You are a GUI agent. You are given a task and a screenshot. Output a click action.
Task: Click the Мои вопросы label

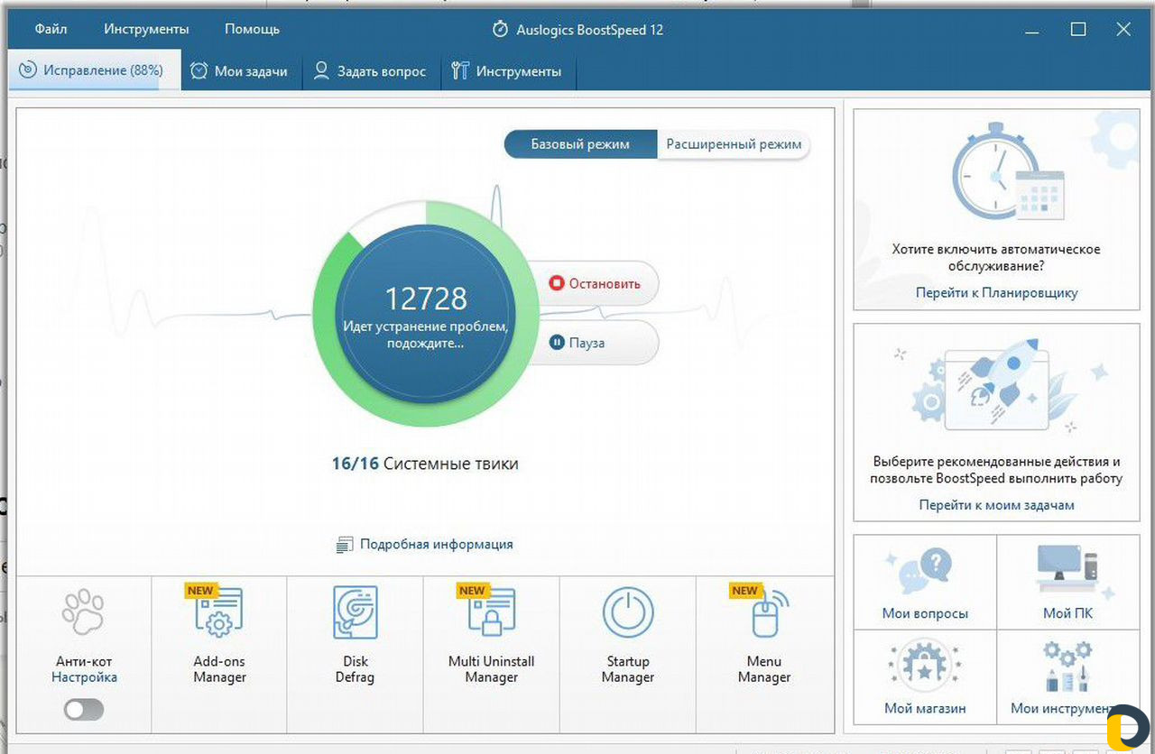(x=925, y=613)
